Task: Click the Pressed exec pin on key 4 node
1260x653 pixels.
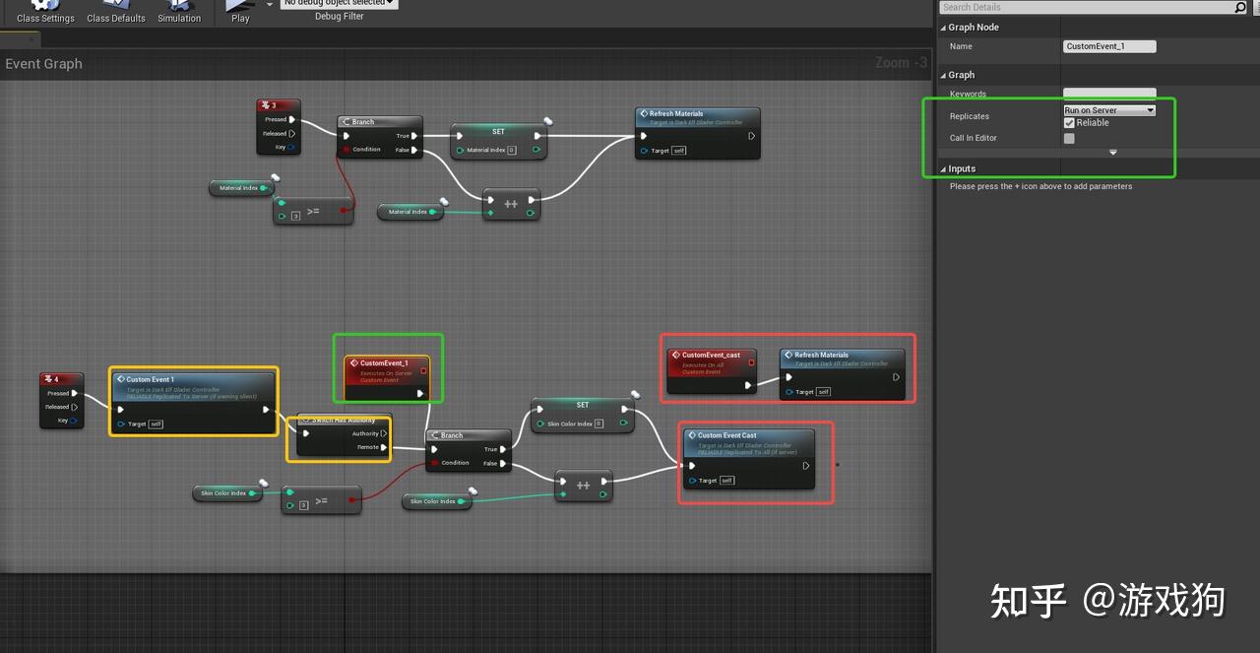Action: pyautogui.click(x=75, y=393)
